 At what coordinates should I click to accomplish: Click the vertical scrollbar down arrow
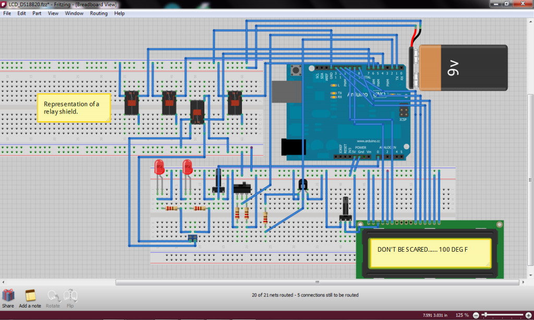coord(530,275)
